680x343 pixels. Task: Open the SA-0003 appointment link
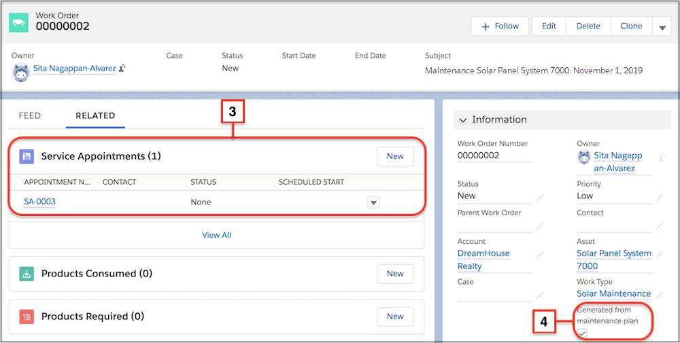pos(40,202)
